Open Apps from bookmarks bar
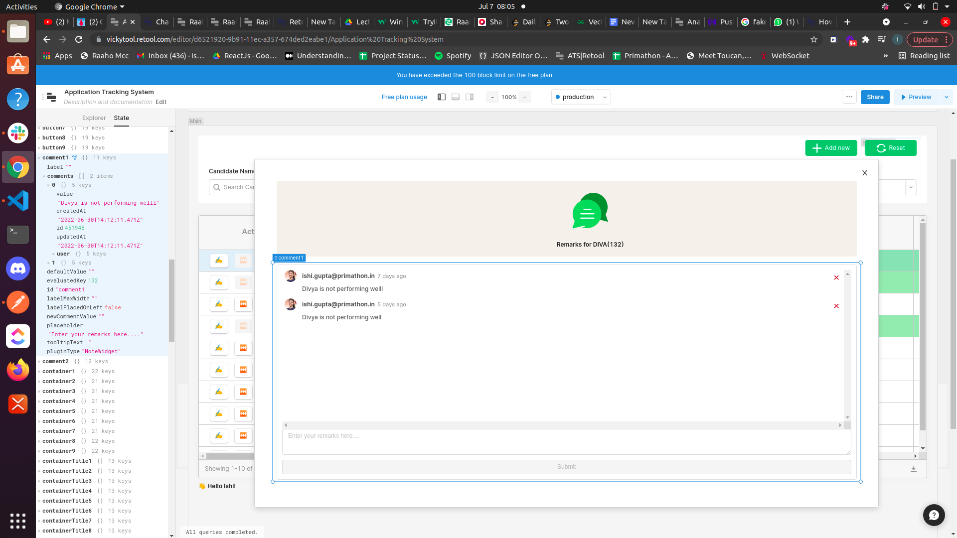Image resolution: width=957 pixels, height=538 pixels. [x=57, y=56]
